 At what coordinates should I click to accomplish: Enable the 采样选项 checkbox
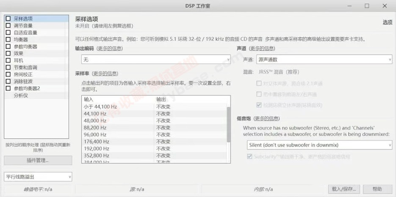click(8, 19)
